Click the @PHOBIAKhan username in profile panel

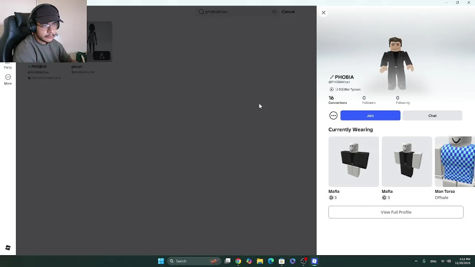click(339, 82)
